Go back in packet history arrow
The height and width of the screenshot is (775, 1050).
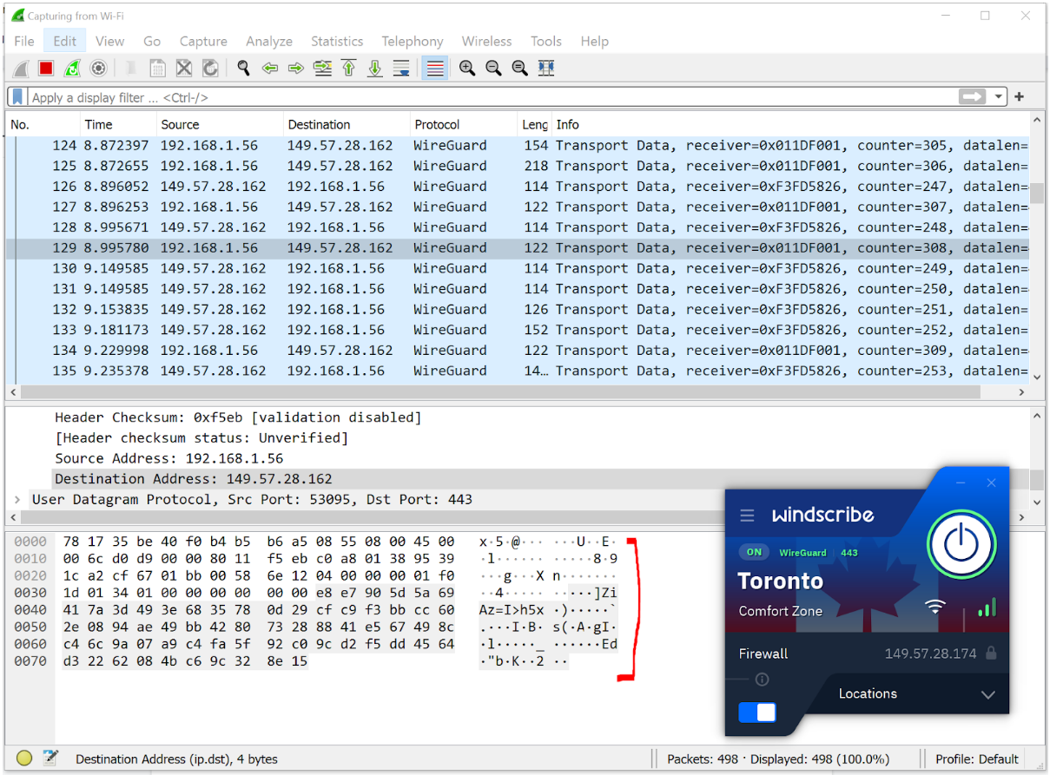(x=270, y=68)
